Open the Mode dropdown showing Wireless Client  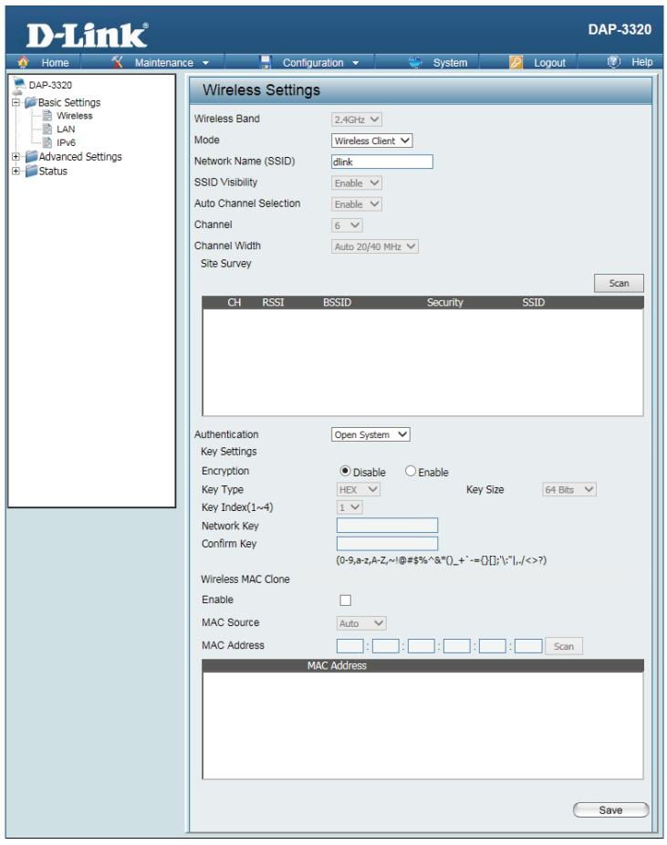(x=371, y=141)
